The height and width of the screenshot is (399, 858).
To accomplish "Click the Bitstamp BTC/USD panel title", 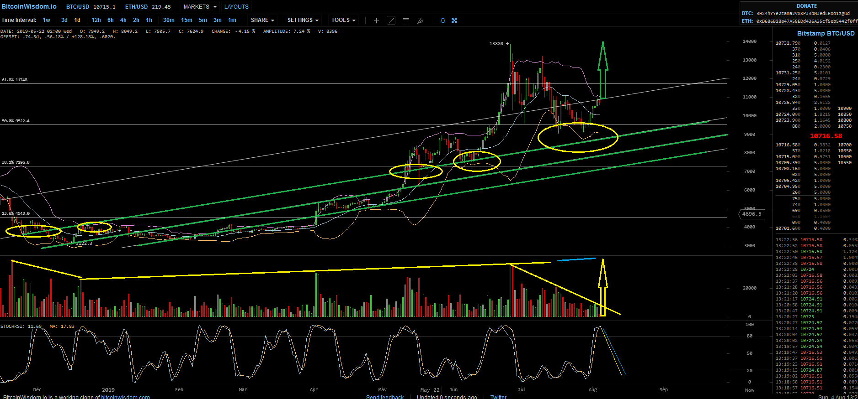I will [x=826, y=33].
